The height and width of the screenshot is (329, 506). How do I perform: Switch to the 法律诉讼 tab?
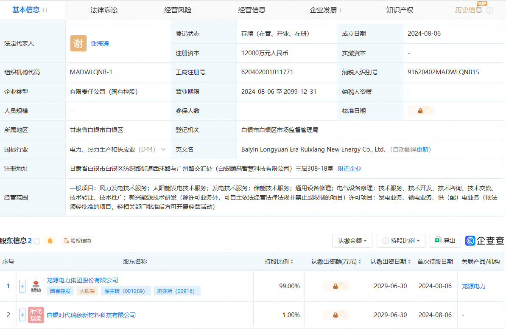click(103, 10)
